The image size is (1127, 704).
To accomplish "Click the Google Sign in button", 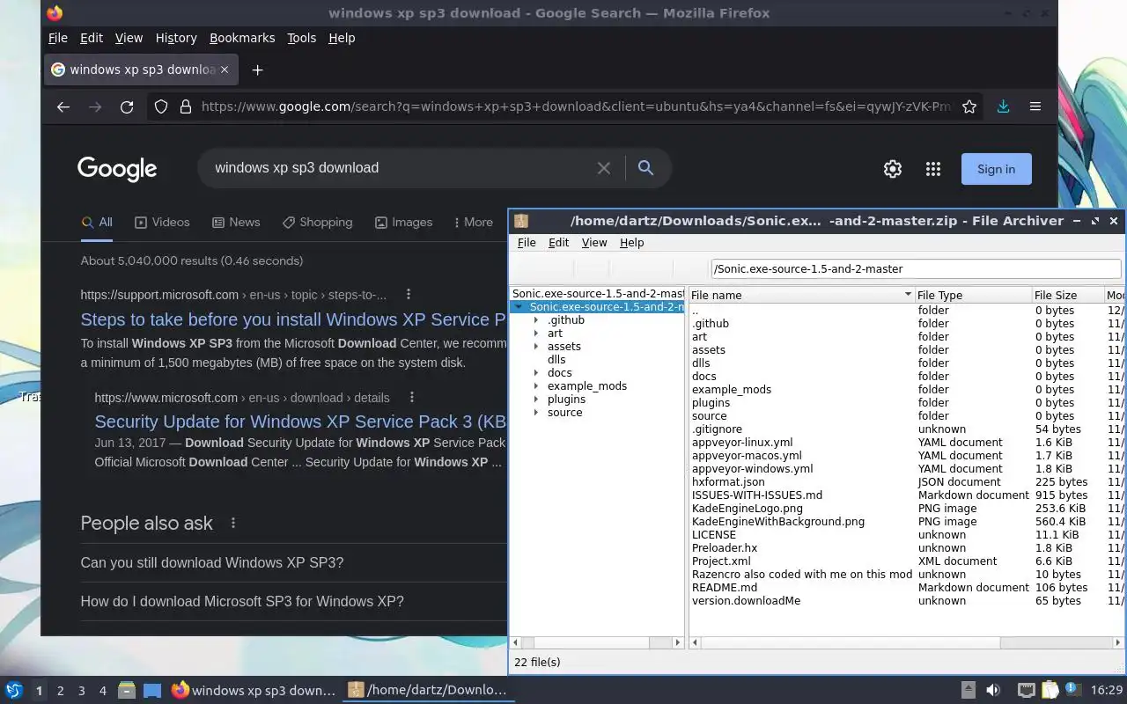I will tap(996, 169).
